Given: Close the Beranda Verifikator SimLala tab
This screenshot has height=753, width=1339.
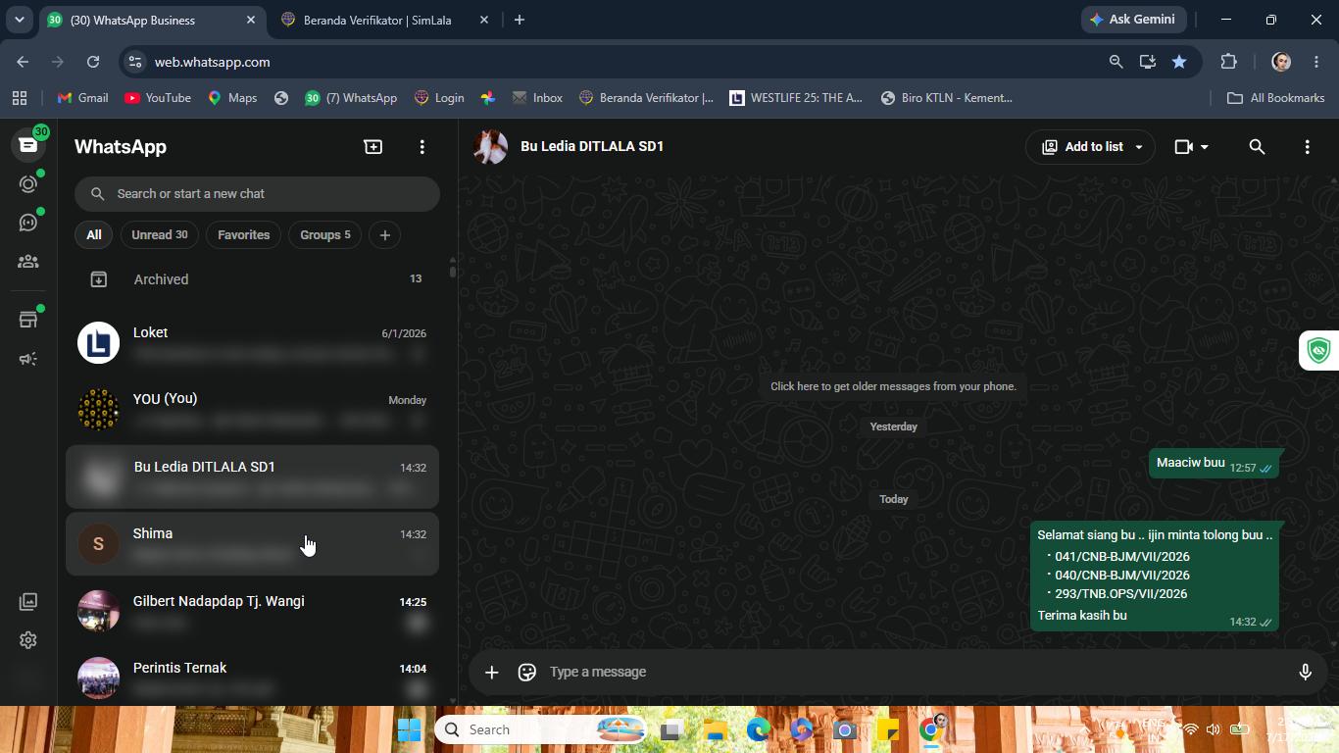Looking at the screenshot, I should click(484, 20).
